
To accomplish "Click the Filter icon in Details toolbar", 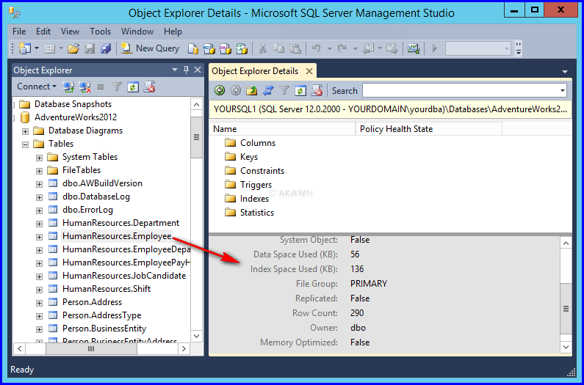I will click(284, 90).
